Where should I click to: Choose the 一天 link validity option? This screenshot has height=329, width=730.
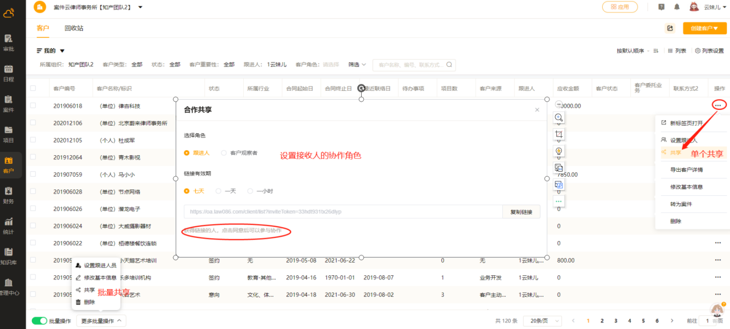(x=219, y=191)
